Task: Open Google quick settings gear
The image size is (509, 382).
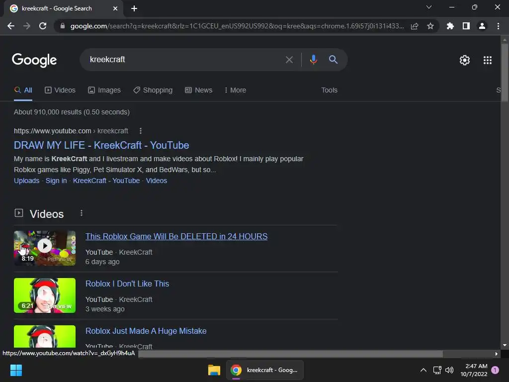Action: (465, 60)
